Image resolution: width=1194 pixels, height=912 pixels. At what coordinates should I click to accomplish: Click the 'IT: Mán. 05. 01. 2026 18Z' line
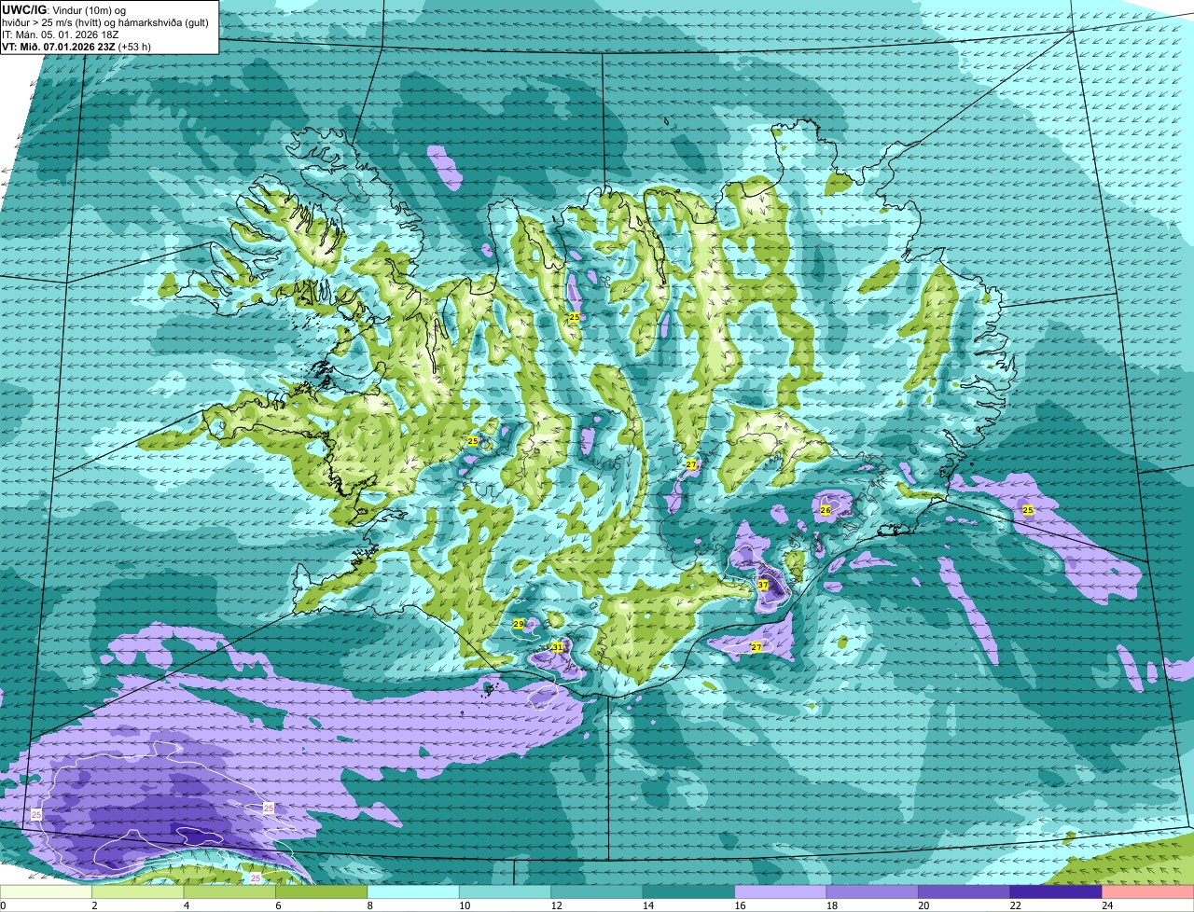point(61,35)
